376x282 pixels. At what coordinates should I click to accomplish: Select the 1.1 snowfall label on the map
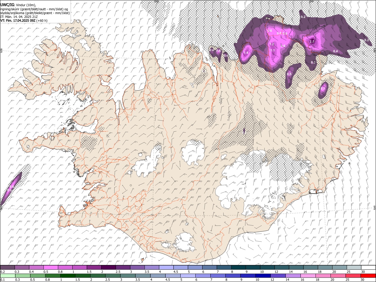click(x=273, y=50)
